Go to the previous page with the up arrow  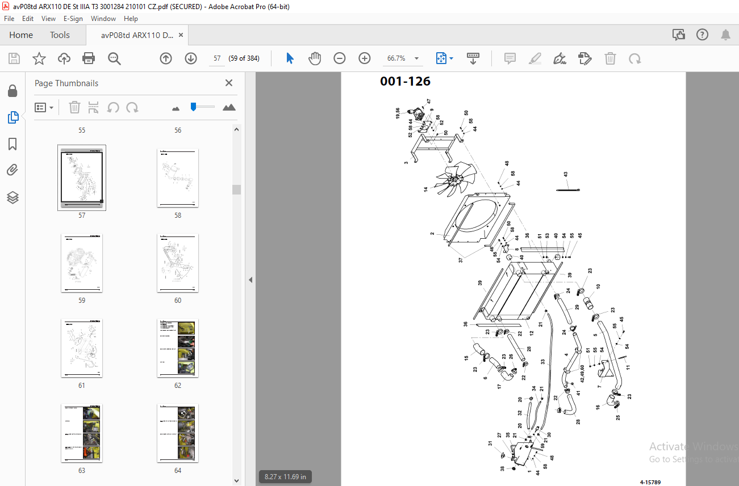tap(166, 58)
